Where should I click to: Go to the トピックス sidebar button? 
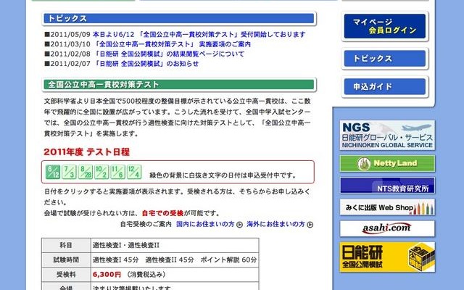pos(385,59)
